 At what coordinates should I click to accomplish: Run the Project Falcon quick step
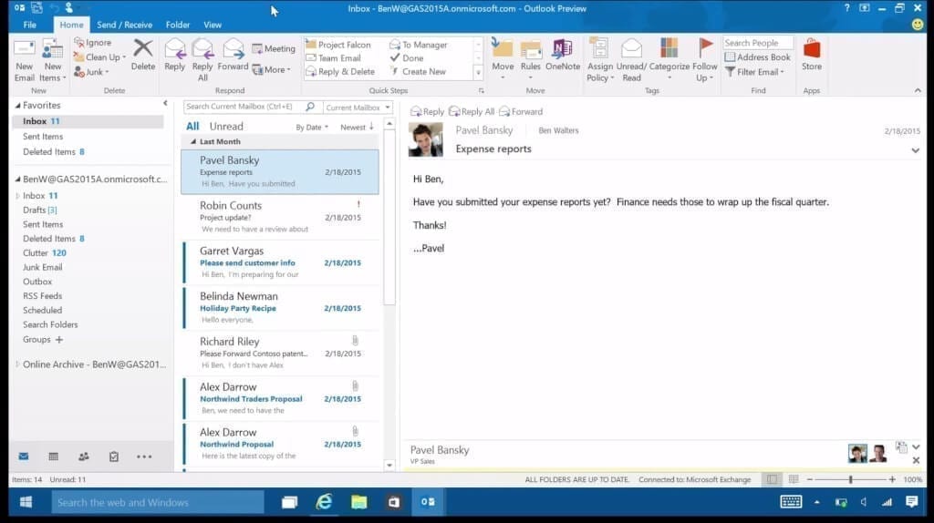(x=337, y=45)
